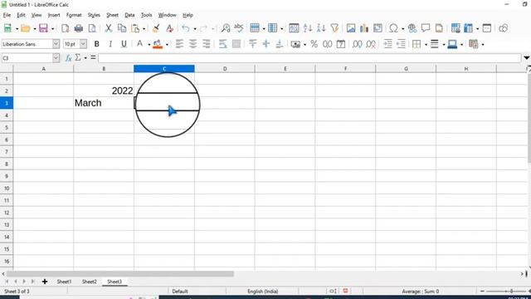Apply AutoFilter using the funnel icon
The height and width of the screenshot is (299, 531).
click(x=334, y=28)
